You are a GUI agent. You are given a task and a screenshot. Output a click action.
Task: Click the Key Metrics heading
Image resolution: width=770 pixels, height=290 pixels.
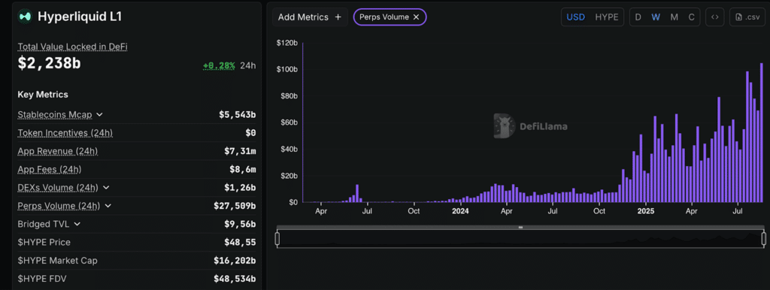click(x=43, y=94)
